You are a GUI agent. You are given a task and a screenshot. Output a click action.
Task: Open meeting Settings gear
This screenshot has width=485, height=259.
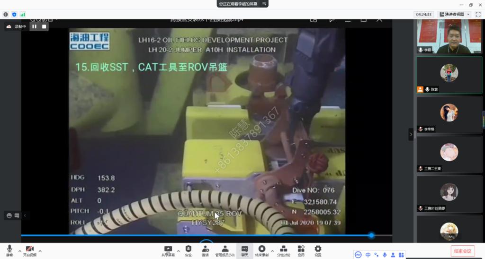(318, 249)
